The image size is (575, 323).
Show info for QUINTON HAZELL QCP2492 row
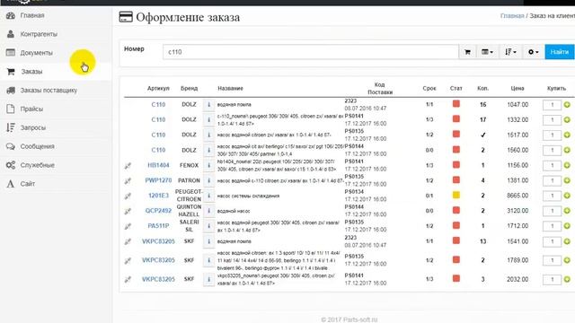tap(208, 211)
